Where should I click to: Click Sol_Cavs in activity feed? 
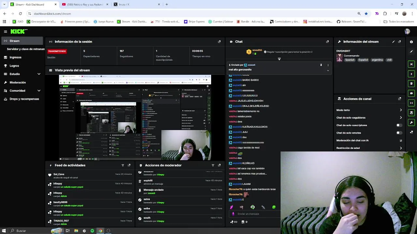(x=59, y=174)
